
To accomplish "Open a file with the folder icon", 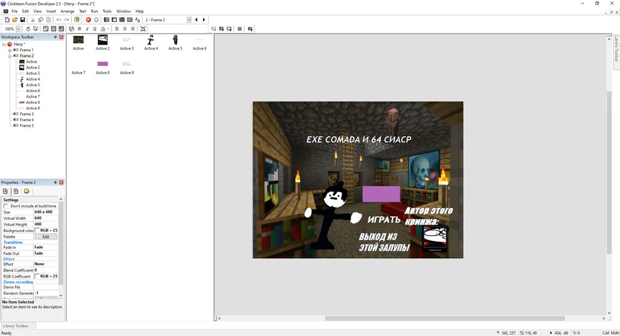I will [x=14, y=20].
